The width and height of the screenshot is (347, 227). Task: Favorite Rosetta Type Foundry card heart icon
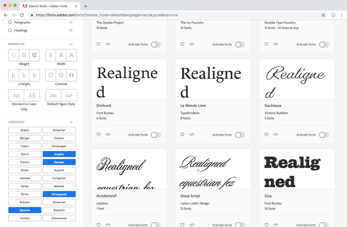point(266,44)
